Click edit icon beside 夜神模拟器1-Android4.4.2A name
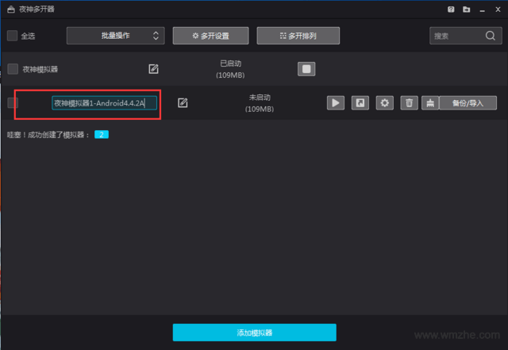Image resolution: width=508 pixels, height=350 pixels. 183,102
